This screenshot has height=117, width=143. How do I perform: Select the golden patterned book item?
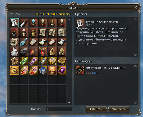click(62, 61)
